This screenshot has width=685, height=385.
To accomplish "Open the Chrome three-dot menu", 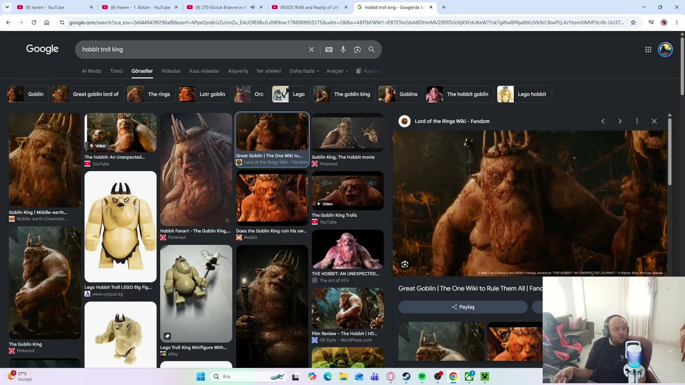I will click(x=677, y=22).
